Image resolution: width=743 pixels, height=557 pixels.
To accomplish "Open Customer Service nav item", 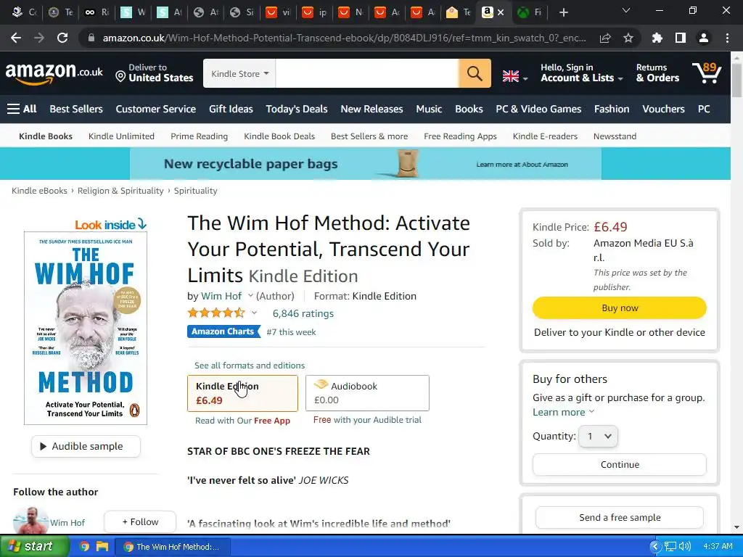I will tap(155, 109).
